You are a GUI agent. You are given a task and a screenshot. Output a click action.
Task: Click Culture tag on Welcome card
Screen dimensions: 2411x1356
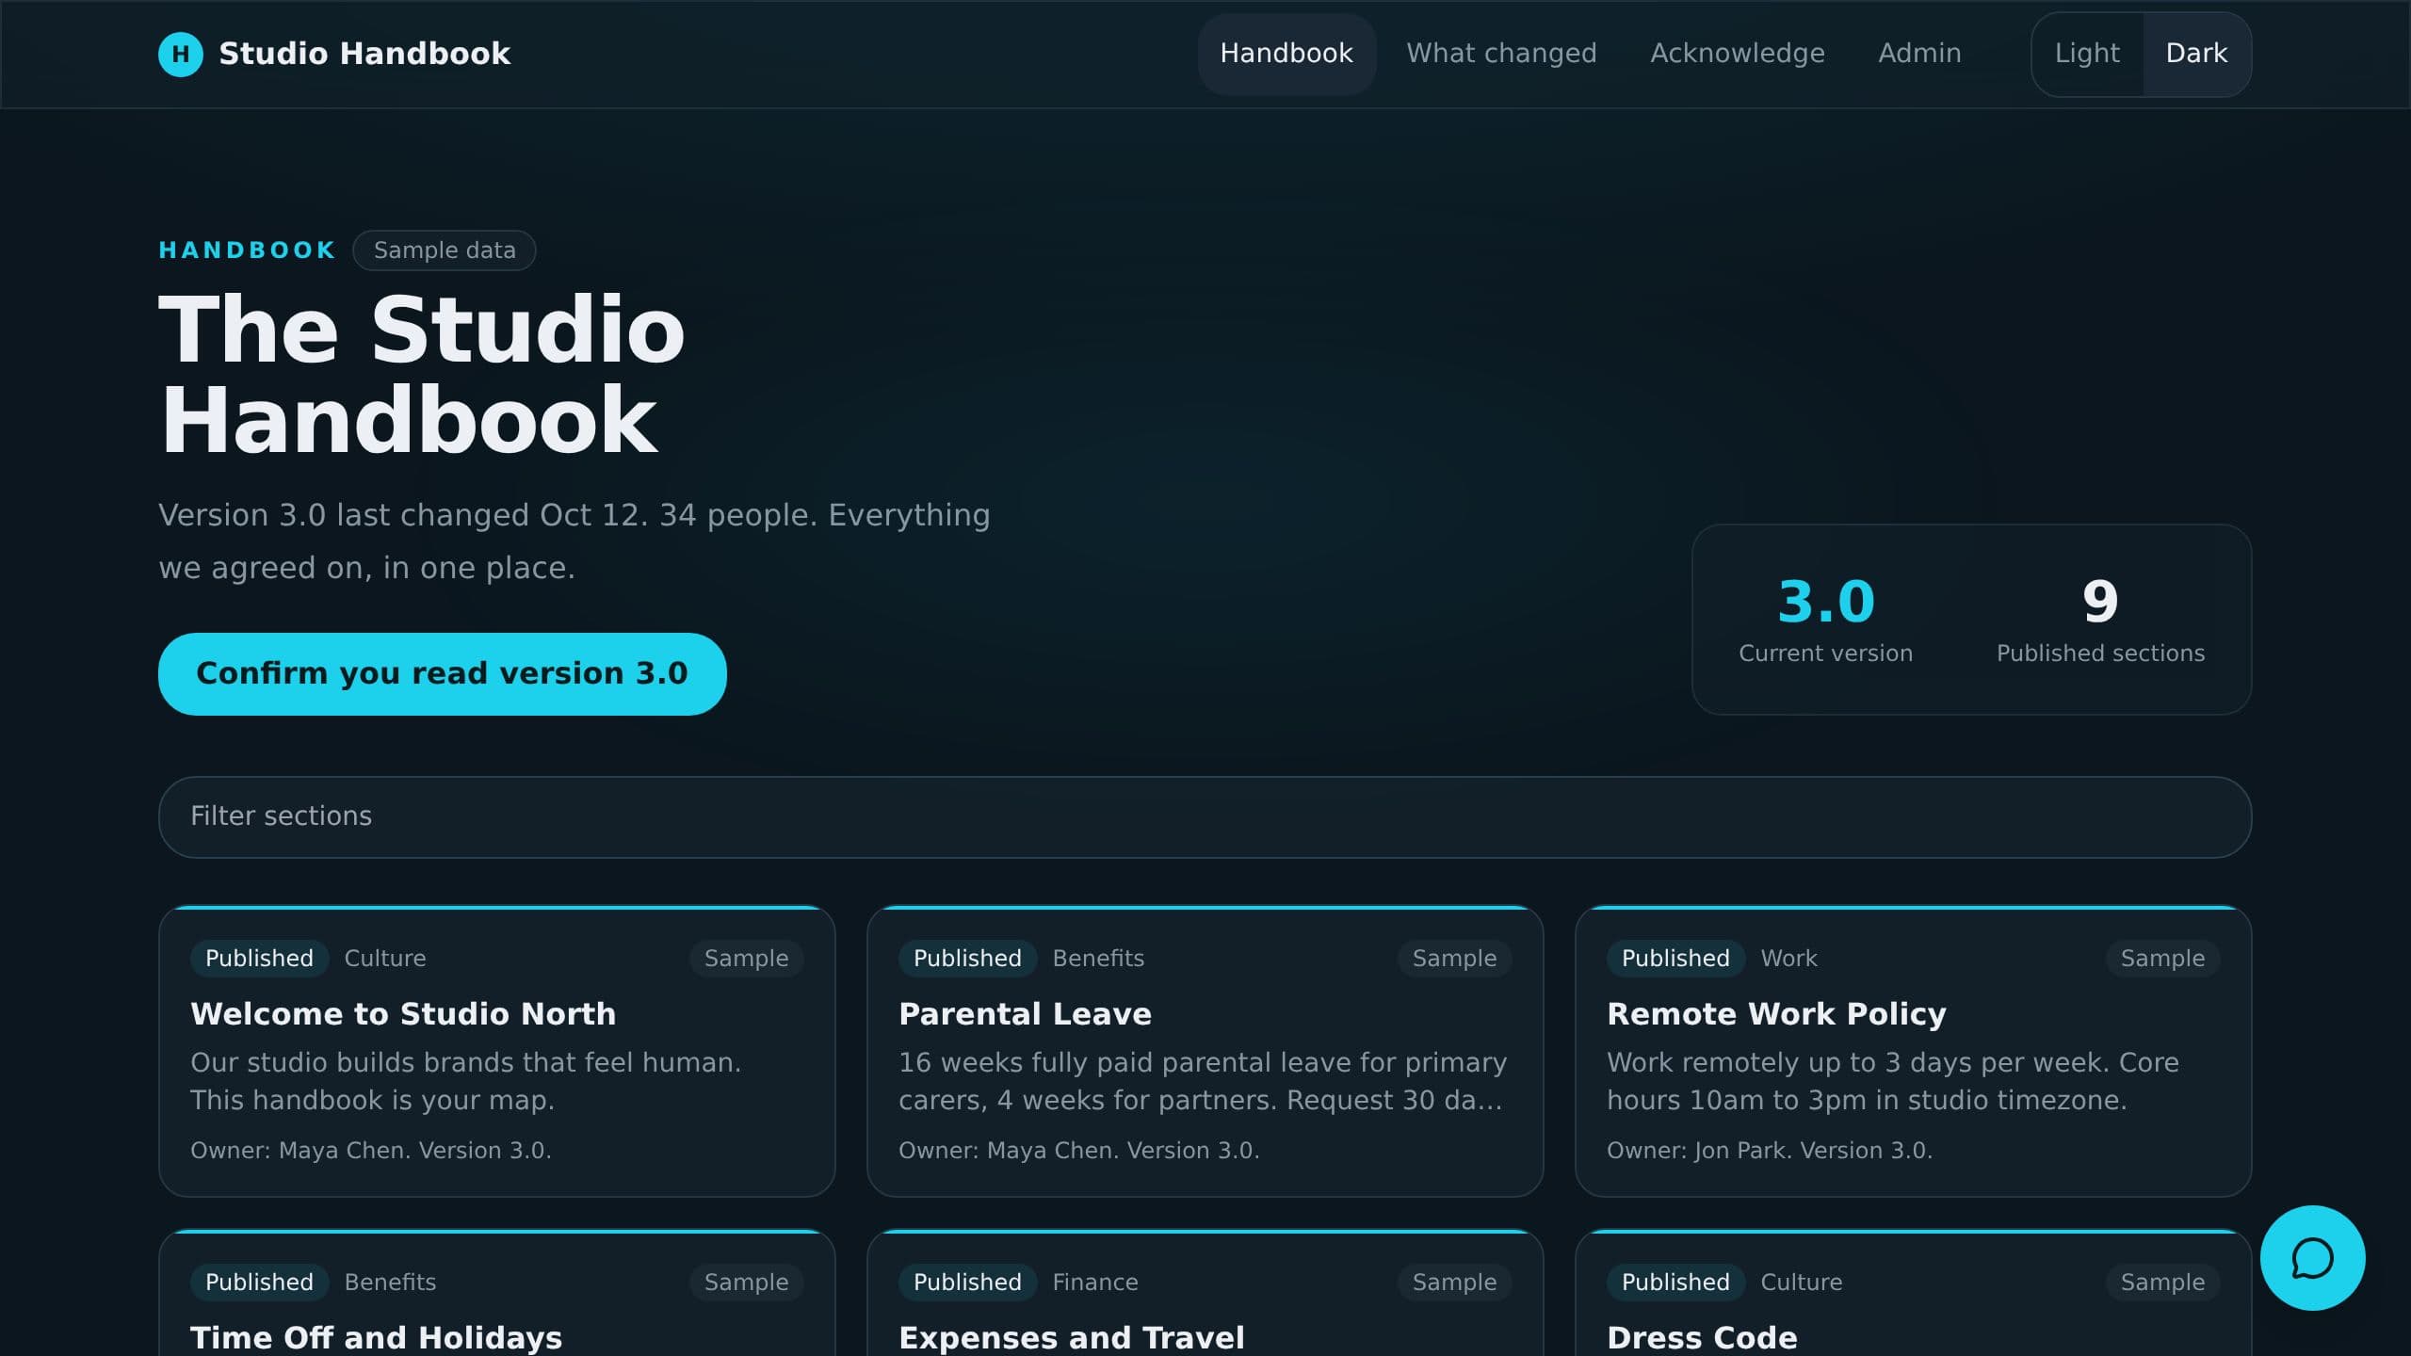pyautogui.click(x=385, y=958)
